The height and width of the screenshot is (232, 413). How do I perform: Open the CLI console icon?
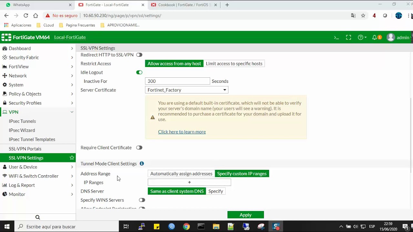click(x=337, y=37)
